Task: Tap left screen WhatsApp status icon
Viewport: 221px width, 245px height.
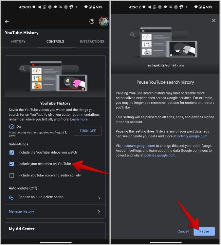Action: tap(45, 7)
